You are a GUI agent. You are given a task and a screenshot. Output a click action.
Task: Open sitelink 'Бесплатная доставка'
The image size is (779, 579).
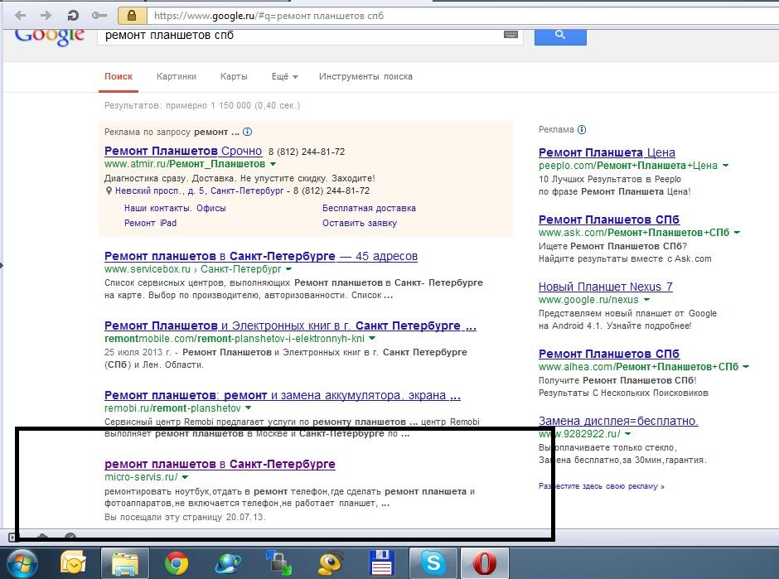click(x=369, y=208)
